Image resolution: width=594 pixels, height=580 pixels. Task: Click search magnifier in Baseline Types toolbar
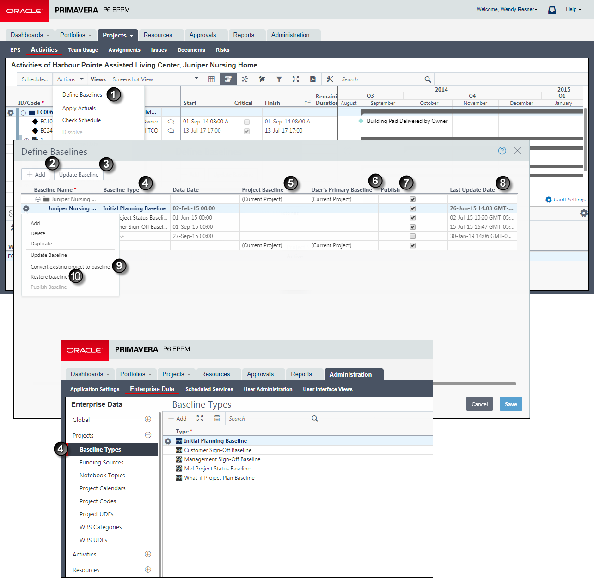[315, 419]
